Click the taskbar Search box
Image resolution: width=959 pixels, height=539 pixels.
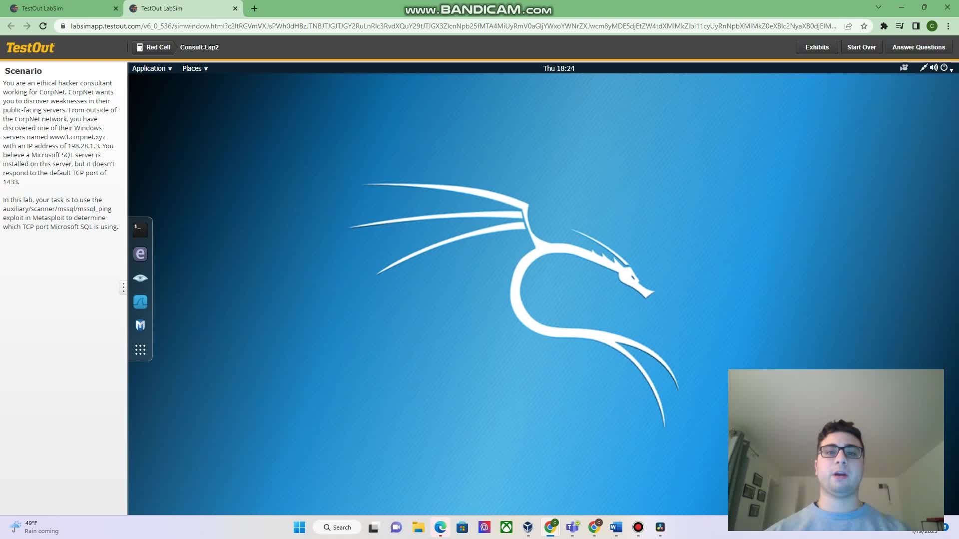click(x=338, y=527)
